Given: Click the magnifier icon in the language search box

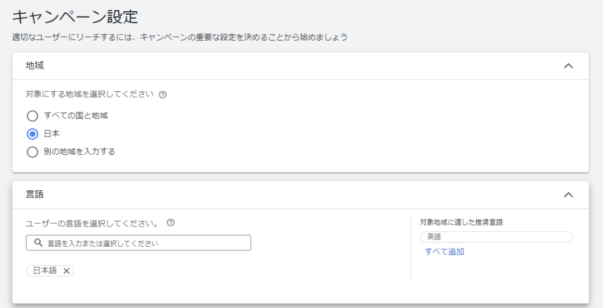Looking at the screenshot, I should [x=38, y=243].
